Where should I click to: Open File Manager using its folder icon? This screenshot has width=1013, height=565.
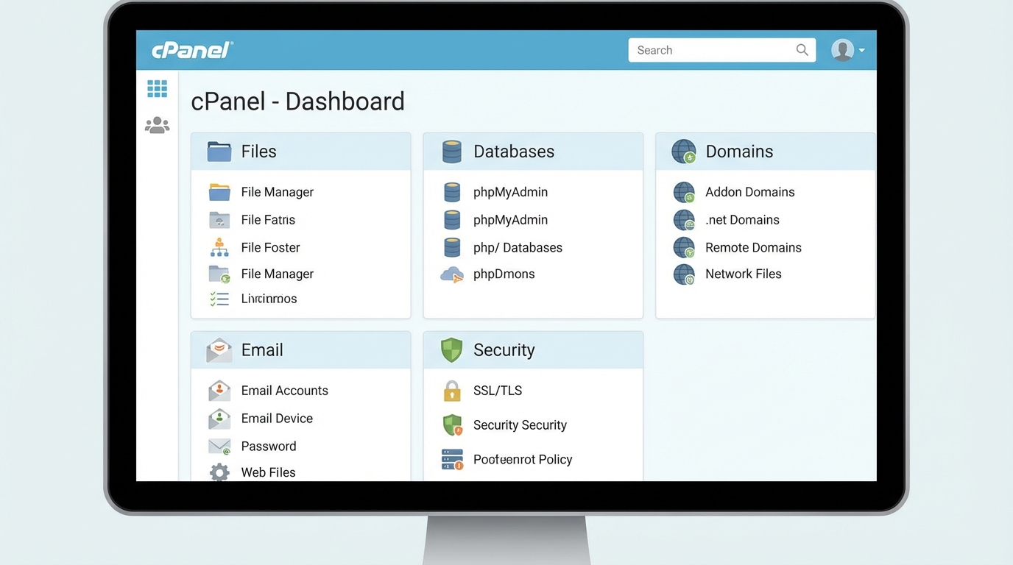219,191
